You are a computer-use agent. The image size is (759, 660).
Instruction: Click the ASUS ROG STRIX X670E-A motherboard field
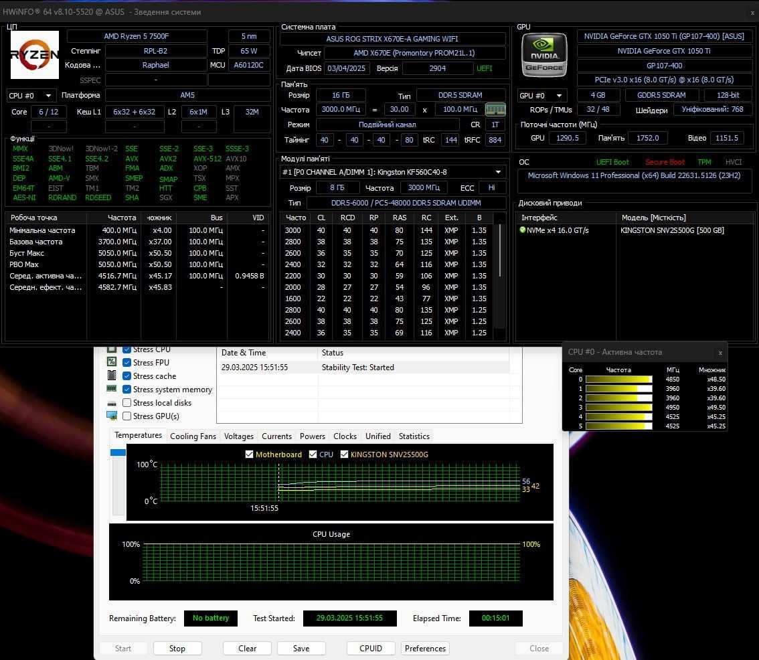393,39
